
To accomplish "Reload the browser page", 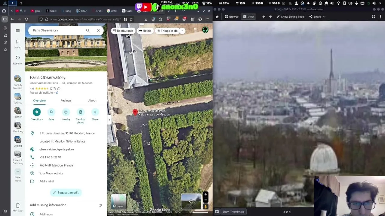I will 26,19.
